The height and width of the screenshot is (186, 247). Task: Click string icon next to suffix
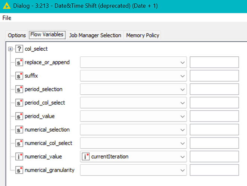[19, 76]
